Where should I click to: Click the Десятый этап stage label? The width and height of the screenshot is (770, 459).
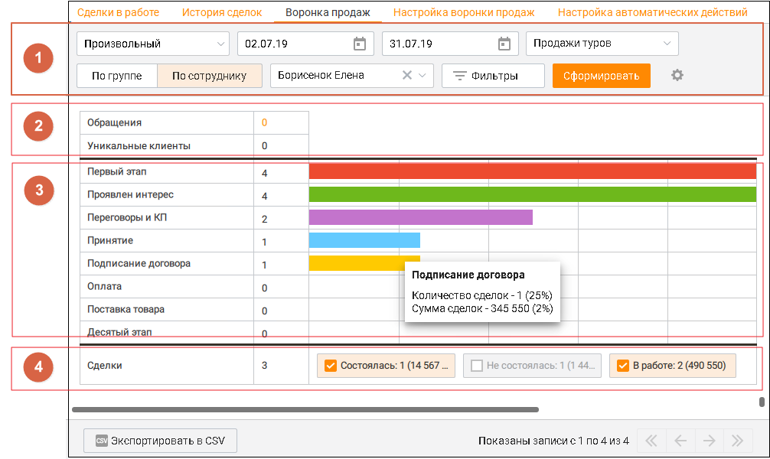[119, 332]
